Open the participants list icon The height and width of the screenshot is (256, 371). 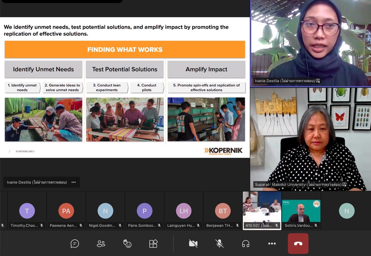[101, 244]
